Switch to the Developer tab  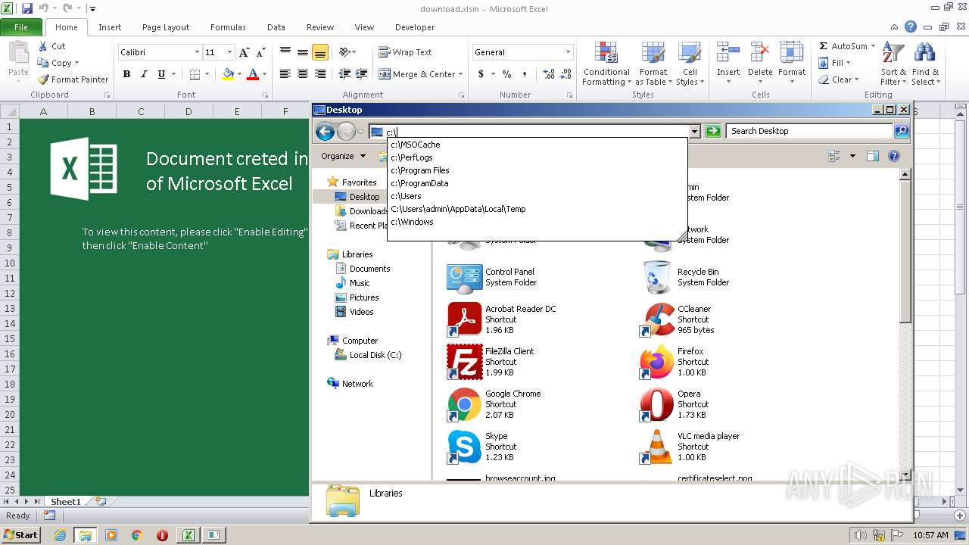point(415,27)
